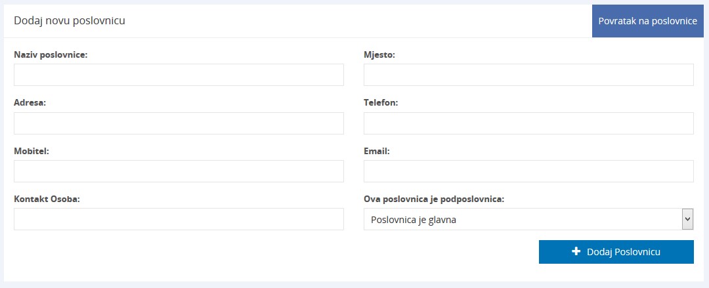Click the 'Email:' label text
This screenshot has width=709, height=288.
click(377, 151)
